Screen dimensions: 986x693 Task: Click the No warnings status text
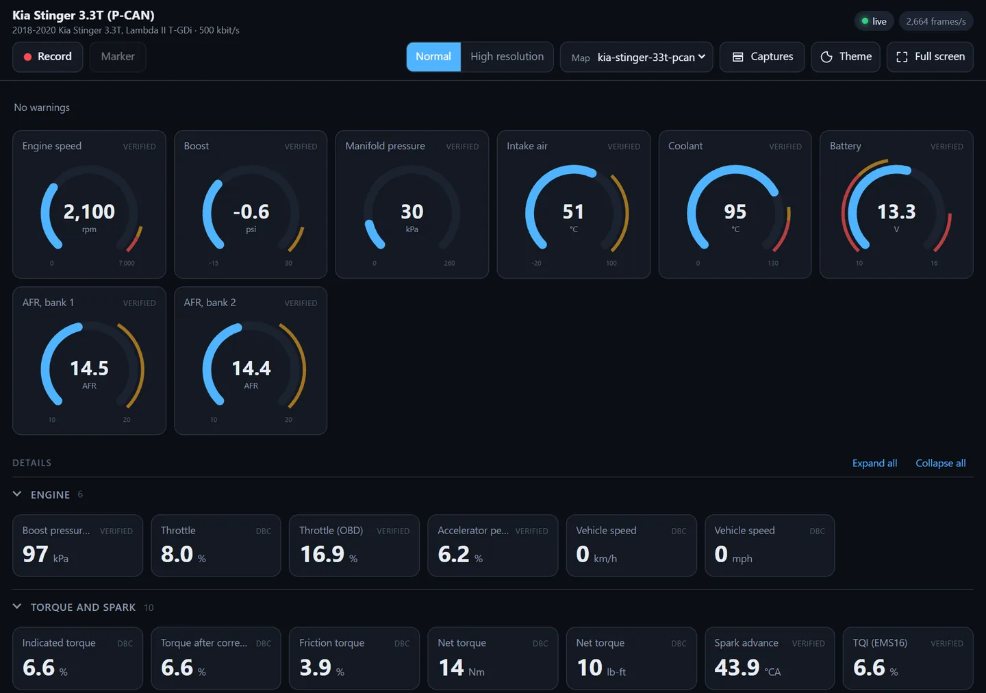coord(42,108)
